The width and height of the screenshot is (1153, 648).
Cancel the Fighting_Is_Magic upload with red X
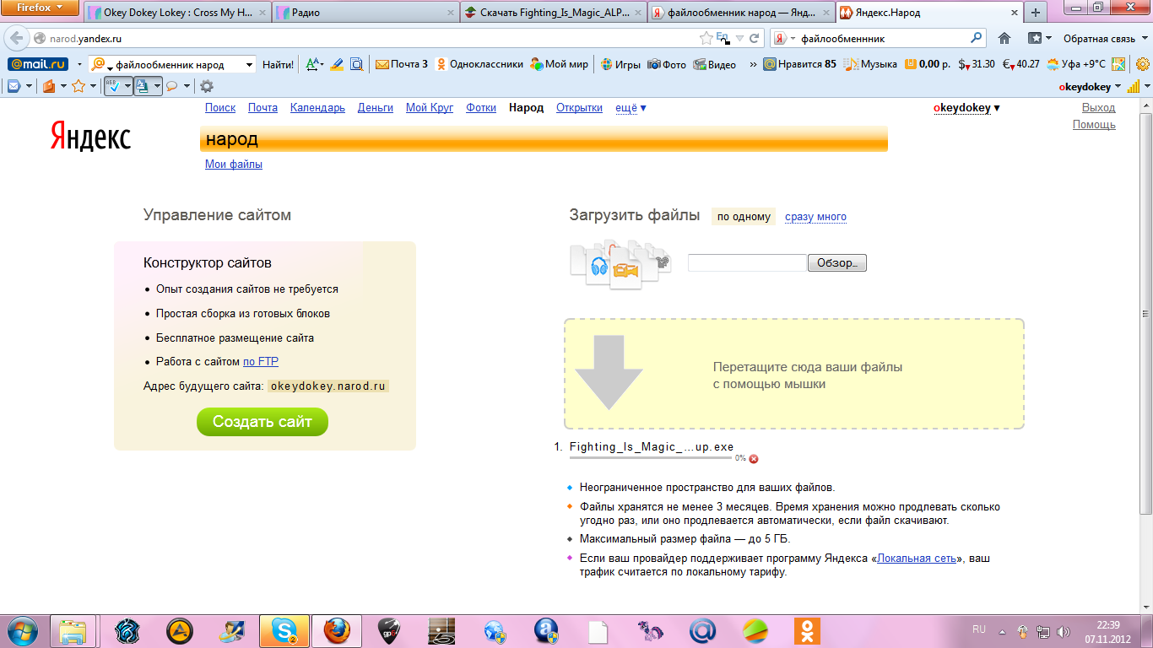click(x=754, y=459)
